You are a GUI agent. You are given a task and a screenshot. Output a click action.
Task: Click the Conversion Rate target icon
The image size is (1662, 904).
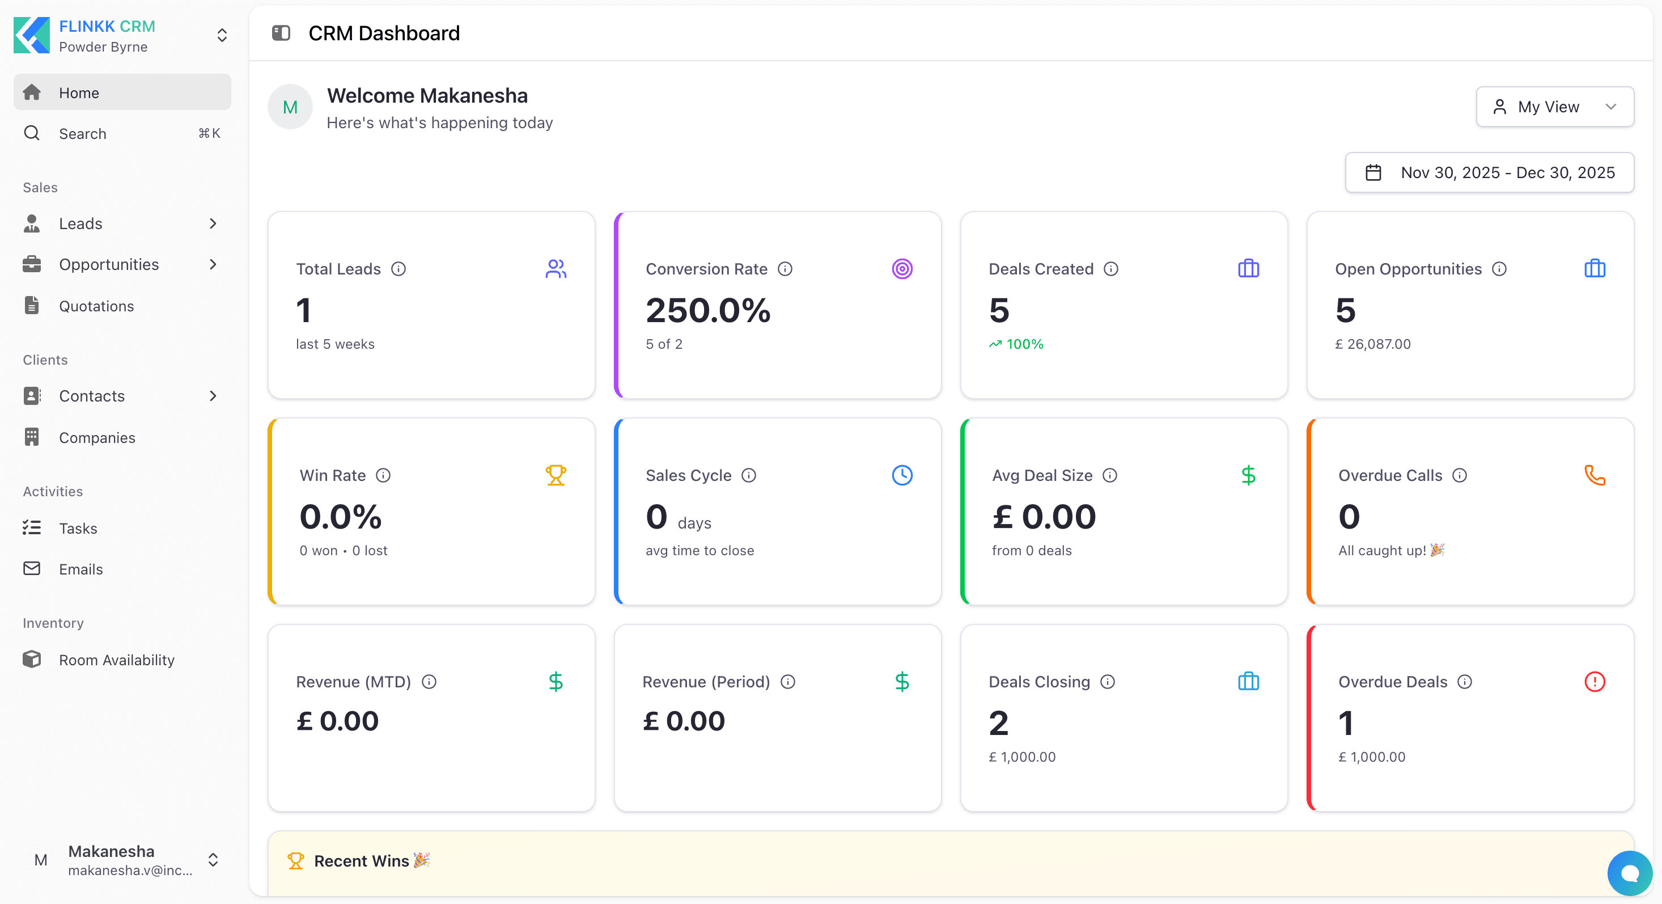(902, 269)
